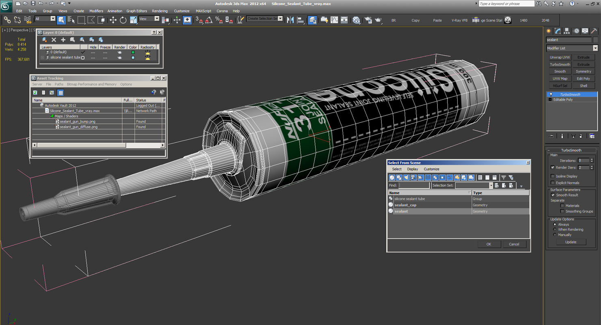601x325 pixels.
Task: Open the Graph Editors menu
Action: pos(136,11)
